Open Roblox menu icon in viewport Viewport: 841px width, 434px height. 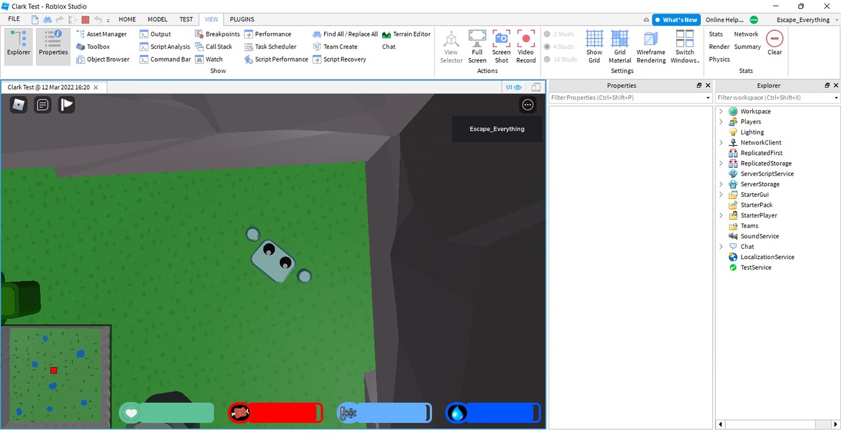19,105
